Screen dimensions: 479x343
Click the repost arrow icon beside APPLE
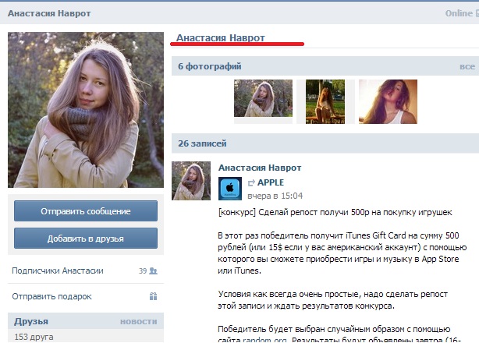(251, 182)
